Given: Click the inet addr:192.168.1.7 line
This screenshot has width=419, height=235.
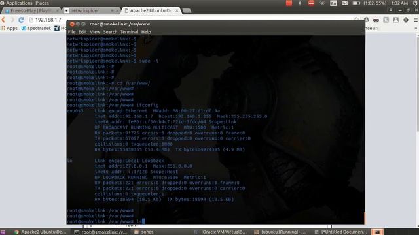Looking at the screenshot, I should click(181, 116).
